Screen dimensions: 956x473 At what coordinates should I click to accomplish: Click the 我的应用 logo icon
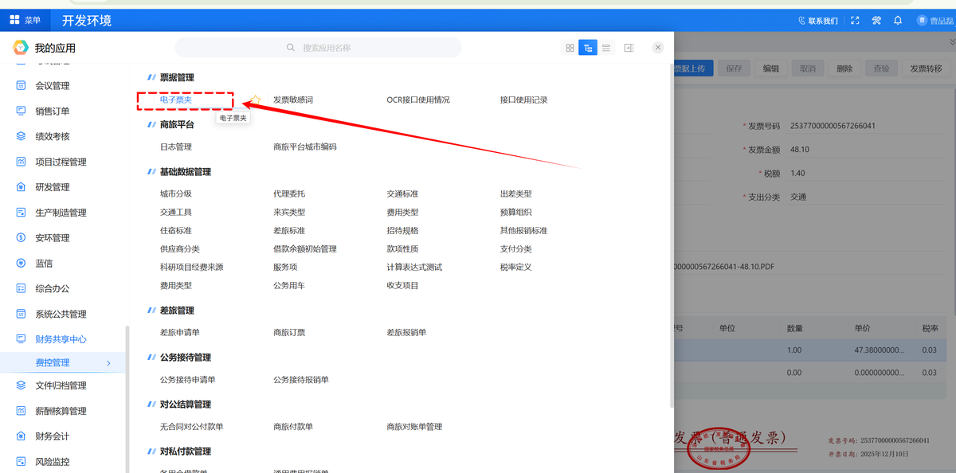click(20, 48)
